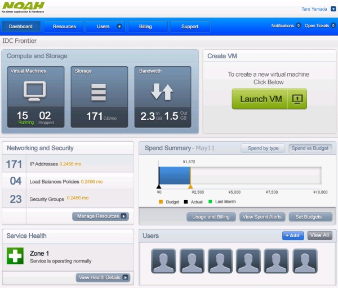The height and width of the screenshot is (288, 338).
Task: Click the Manage Resources button
Action: (100, 216)
